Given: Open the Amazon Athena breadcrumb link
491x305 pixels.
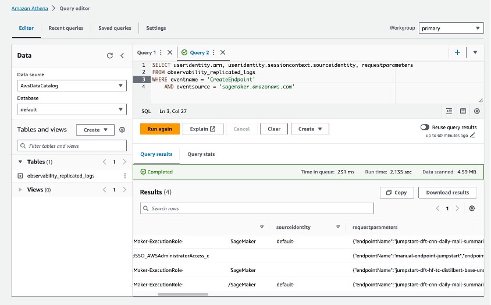Looking at the screenshot, I should [x=30, y=9].
